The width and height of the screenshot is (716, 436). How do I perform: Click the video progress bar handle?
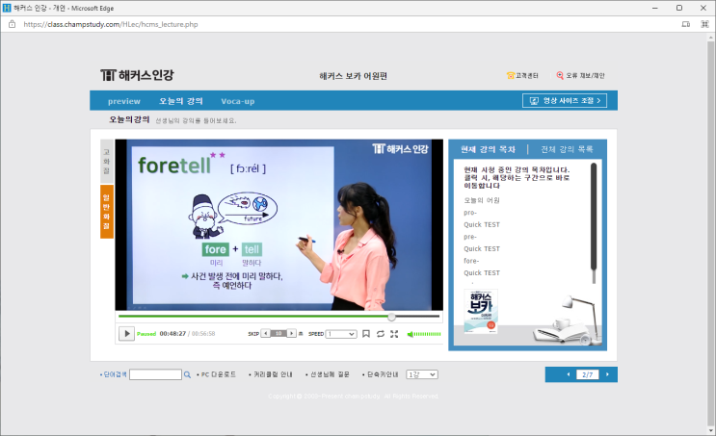point(391,317)
